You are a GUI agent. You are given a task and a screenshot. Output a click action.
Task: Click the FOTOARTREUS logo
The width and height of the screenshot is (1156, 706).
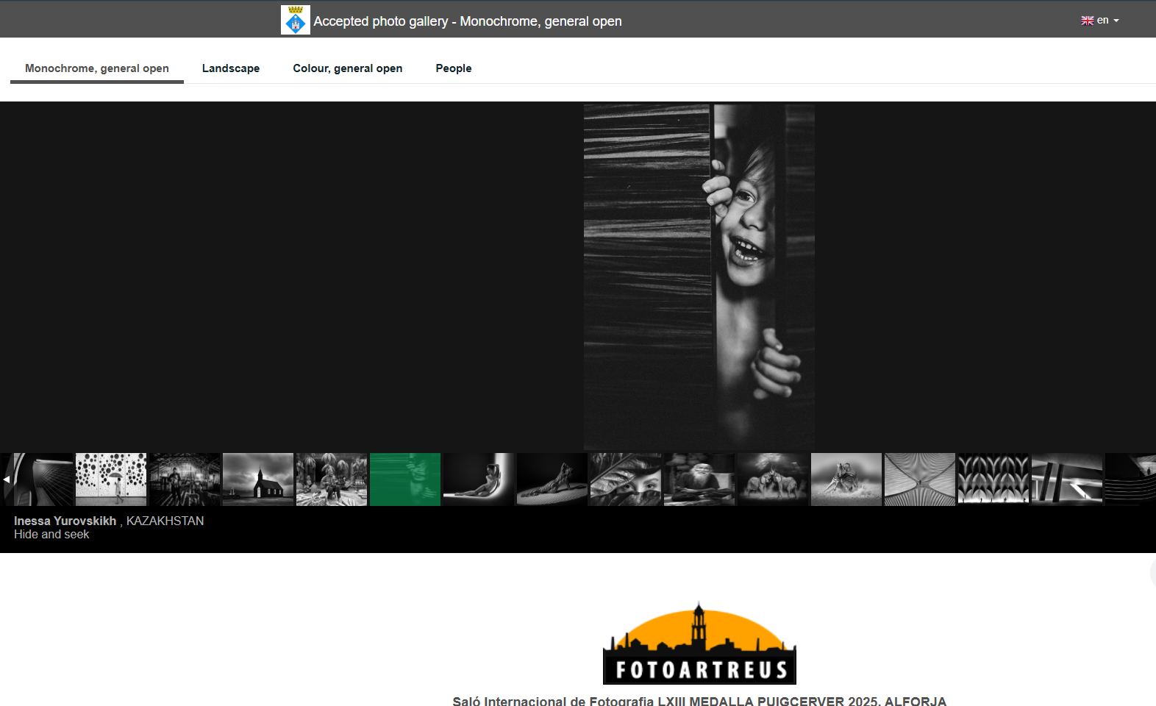[x=699, y=643]
